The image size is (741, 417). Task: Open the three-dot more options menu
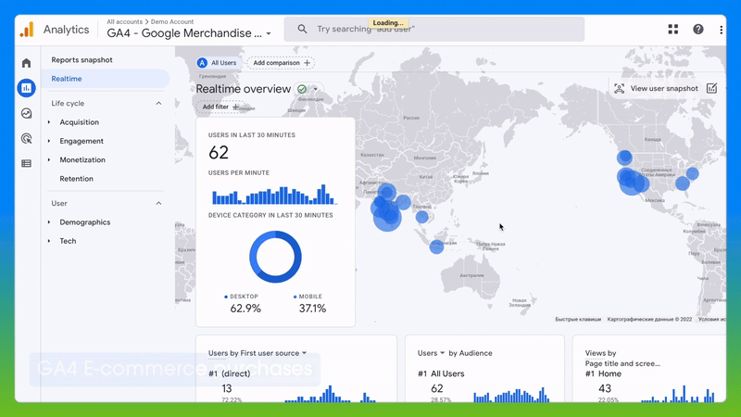721,30
